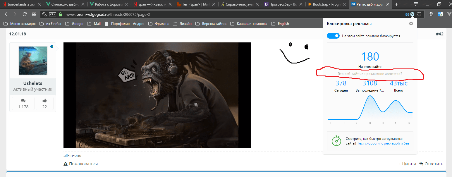This screenshot has height=177, width=452.
Task: Toggle ad blocking on this site
Action: pos(333,36)
